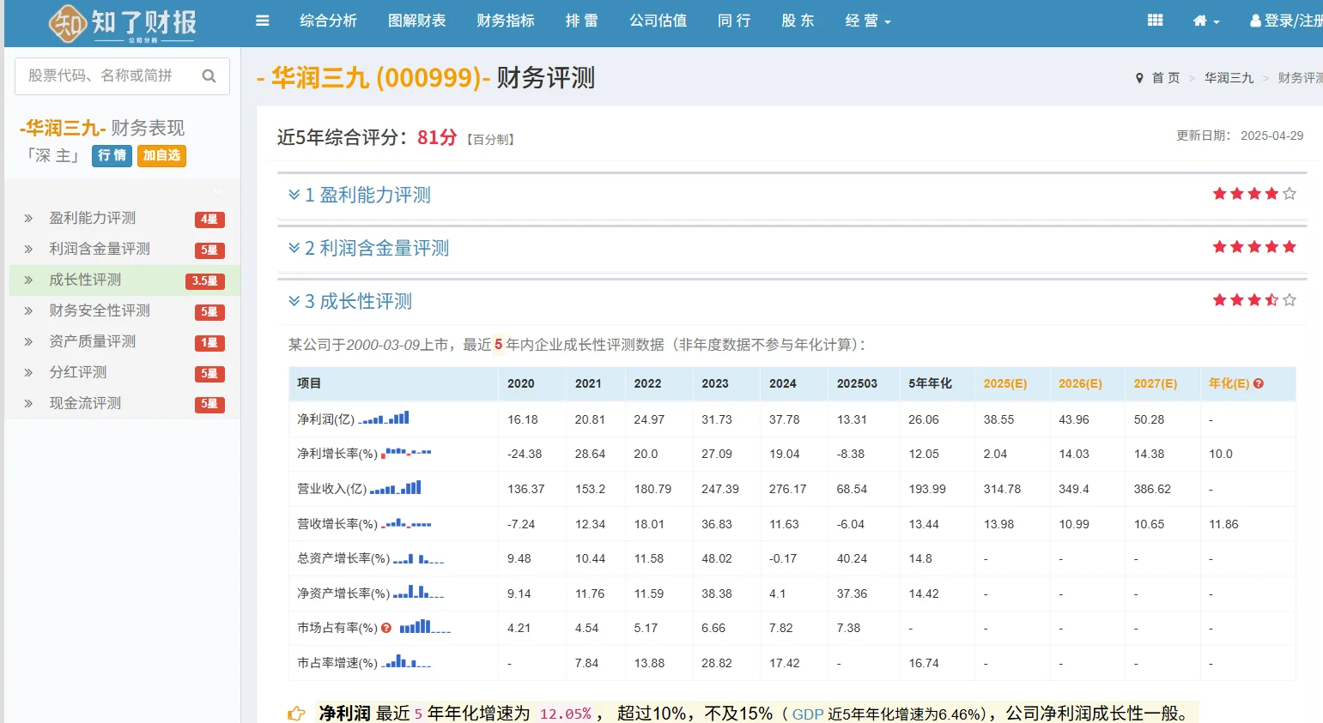Click the stock code search input field

click(x=103, y=75)
